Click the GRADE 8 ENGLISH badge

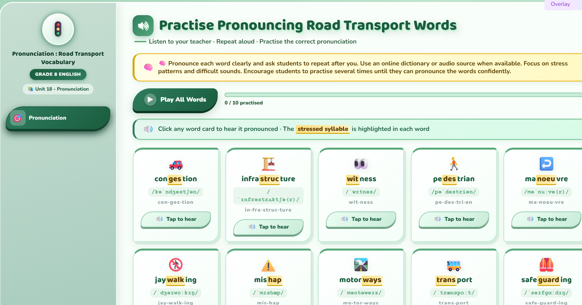coord(58,74)
